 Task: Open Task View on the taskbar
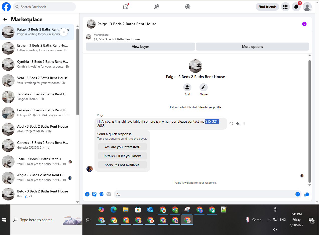pyautogui.click(x=88, y=220)
